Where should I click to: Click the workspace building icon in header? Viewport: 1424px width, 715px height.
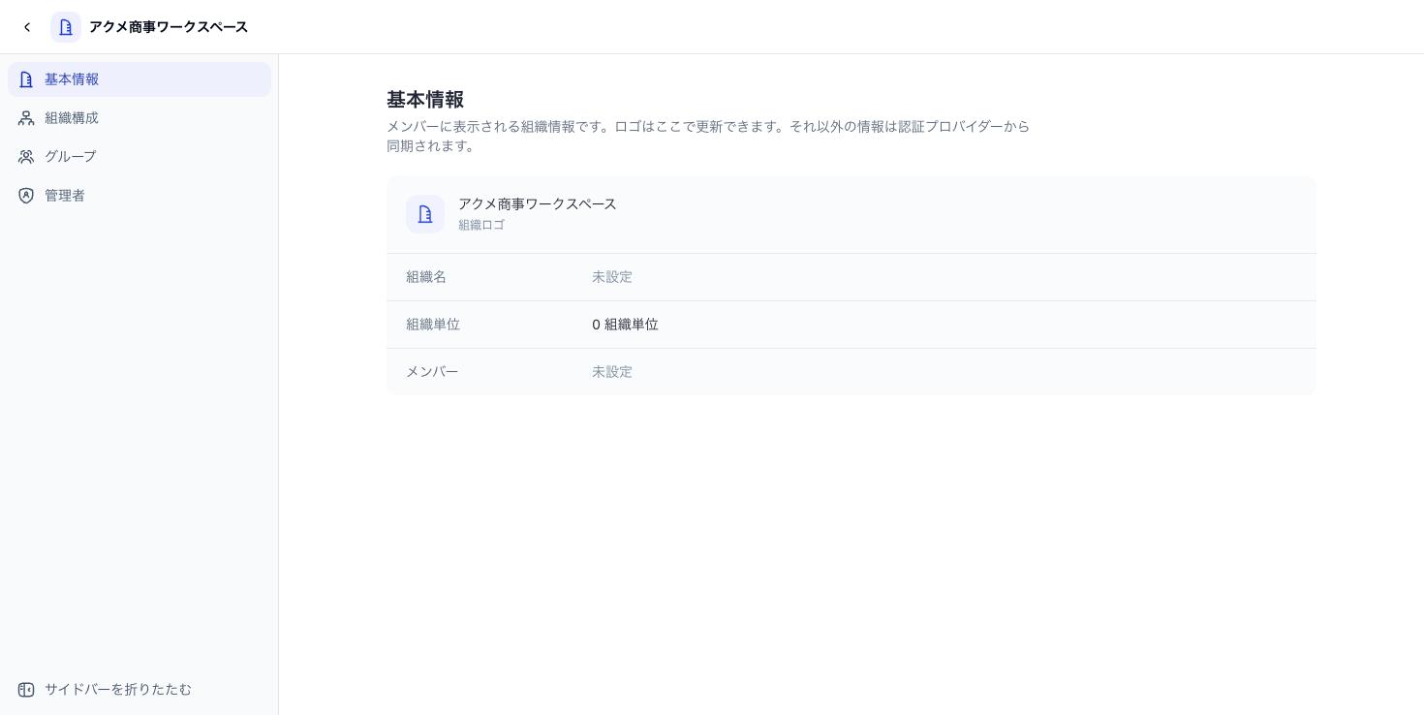point(66,27)
